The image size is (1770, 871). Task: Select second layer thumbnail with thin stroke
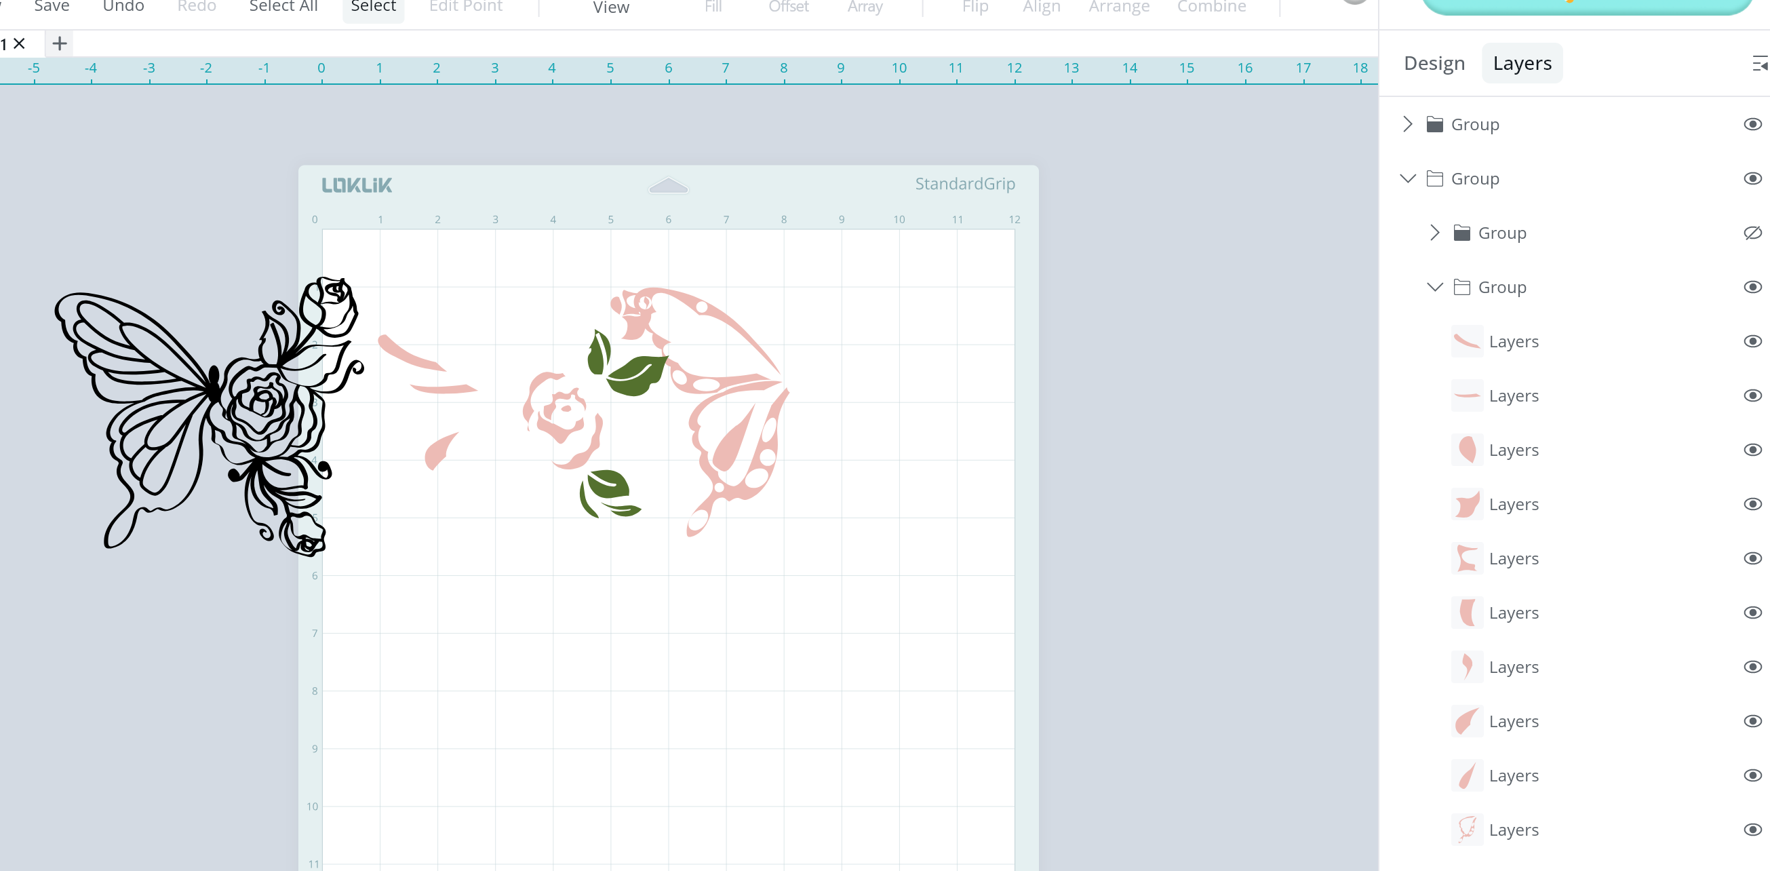click(x=1467, y=396)
